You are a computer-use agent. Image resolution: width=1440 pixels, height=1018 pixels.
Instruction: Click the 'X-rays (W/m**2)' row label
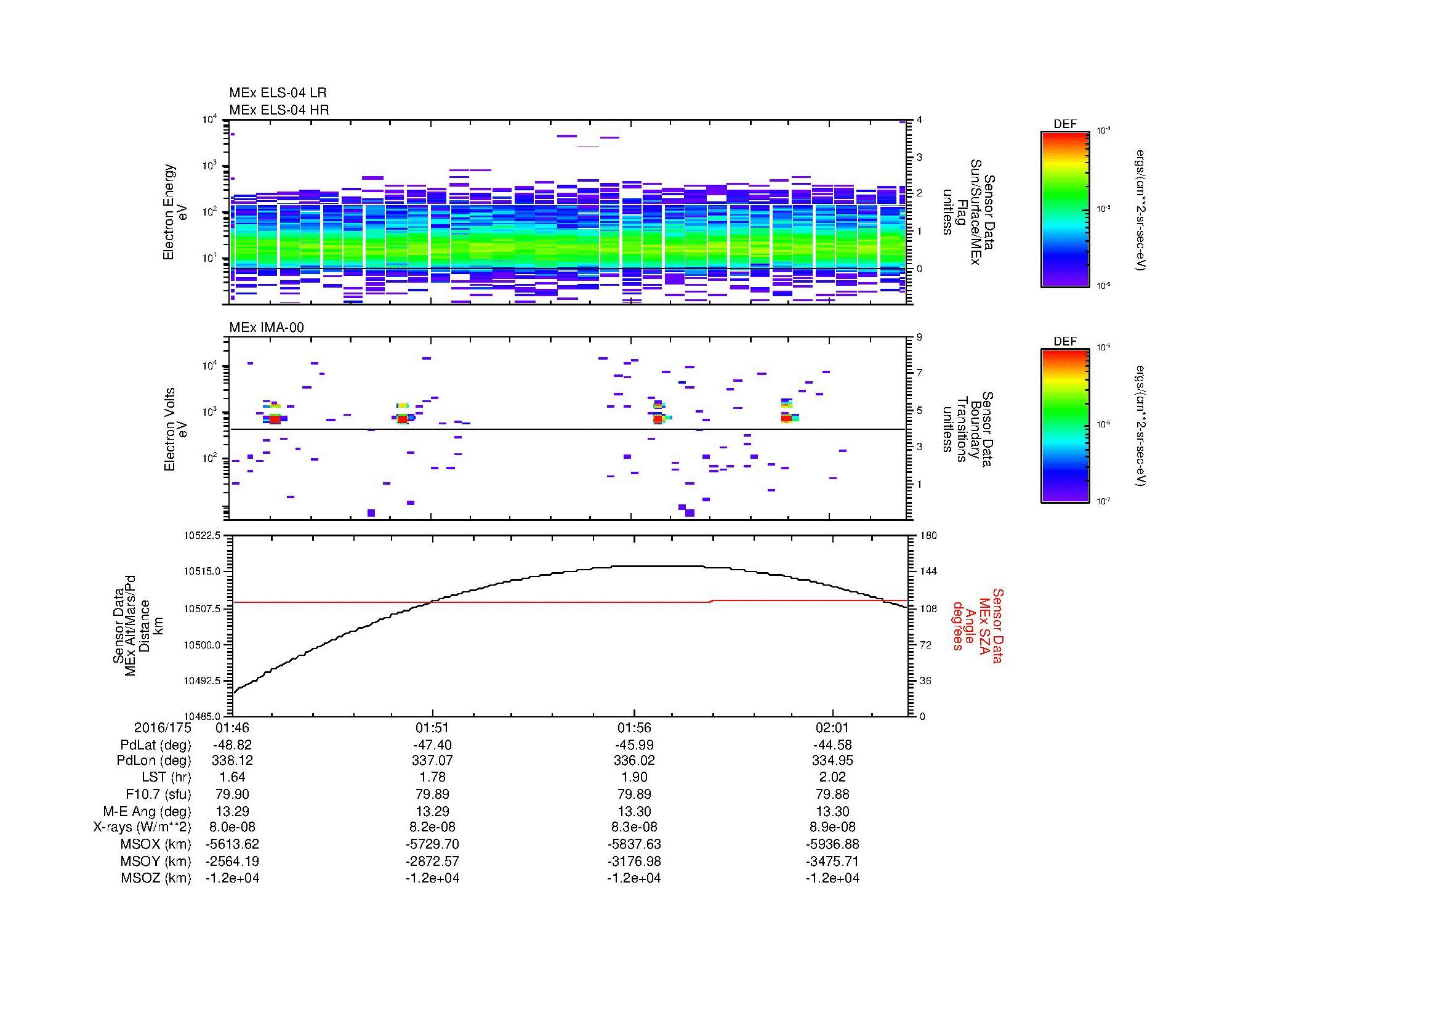[x=142, y=827]
